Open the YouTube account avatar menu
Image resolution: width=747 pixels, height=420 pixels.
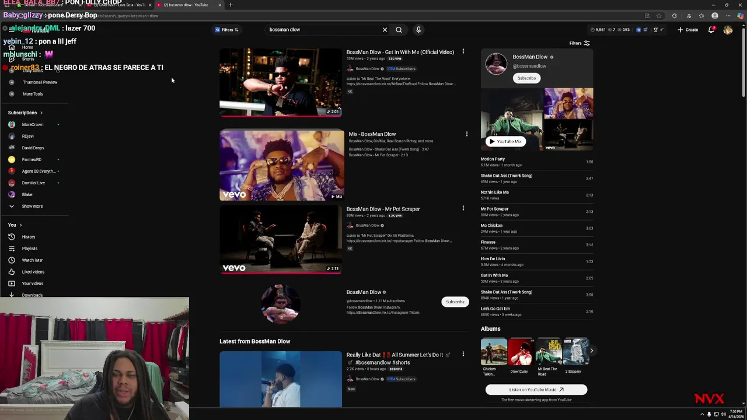728,30
